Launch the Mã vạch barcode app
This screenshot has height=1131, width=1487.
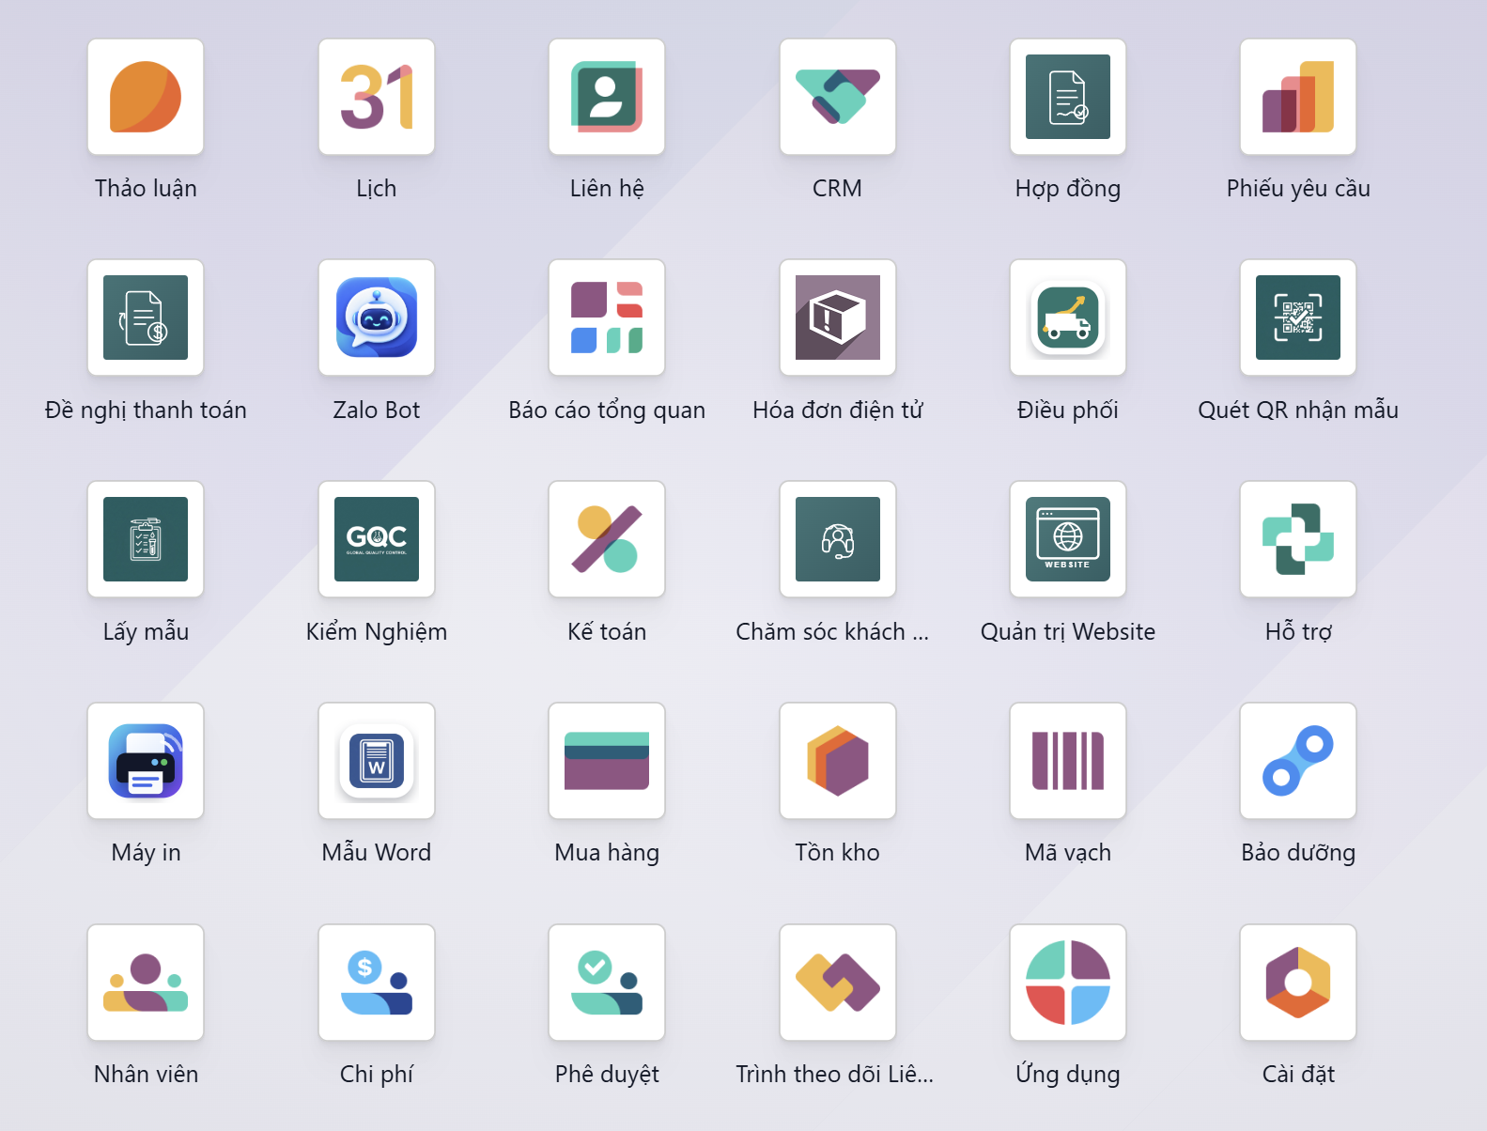tap(1068, 761)
